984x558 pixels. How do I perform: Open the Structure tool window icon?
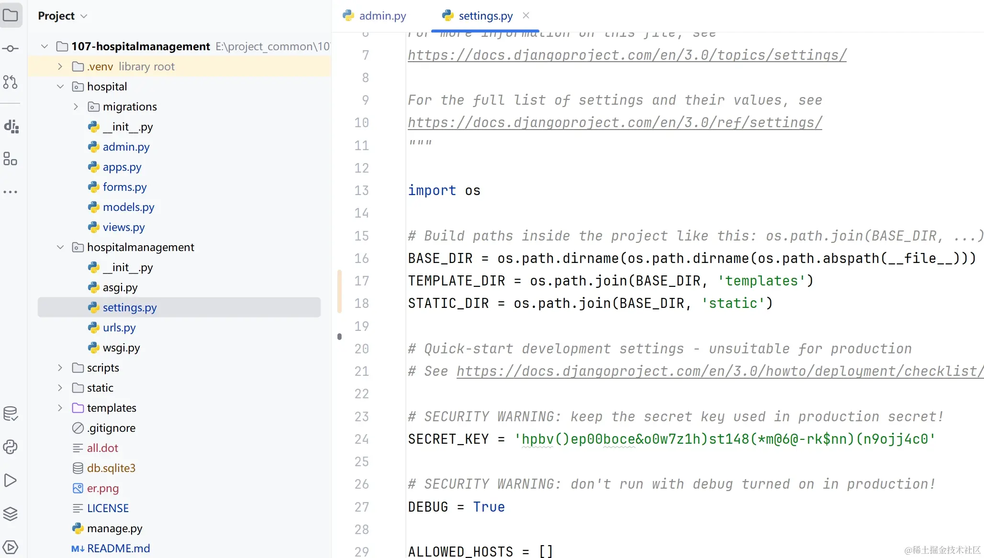10,159
